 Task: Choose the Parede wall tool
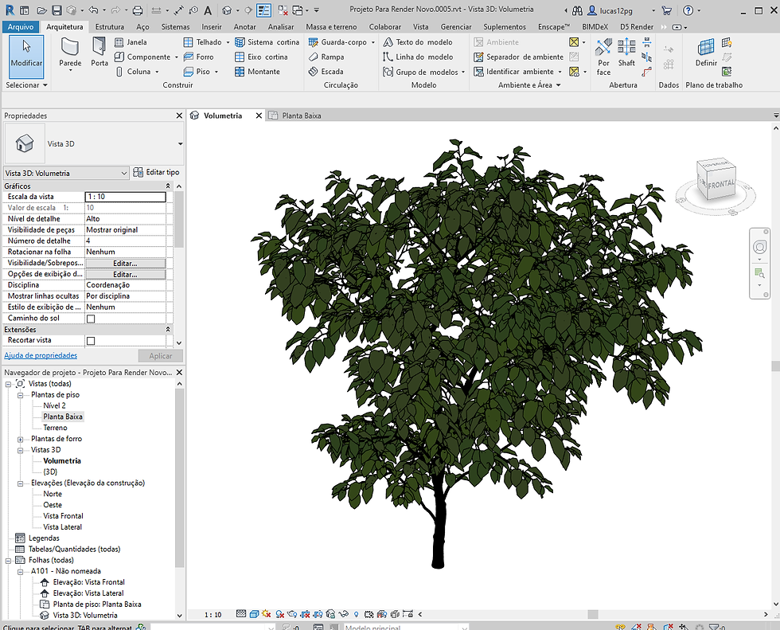[70, 53]
